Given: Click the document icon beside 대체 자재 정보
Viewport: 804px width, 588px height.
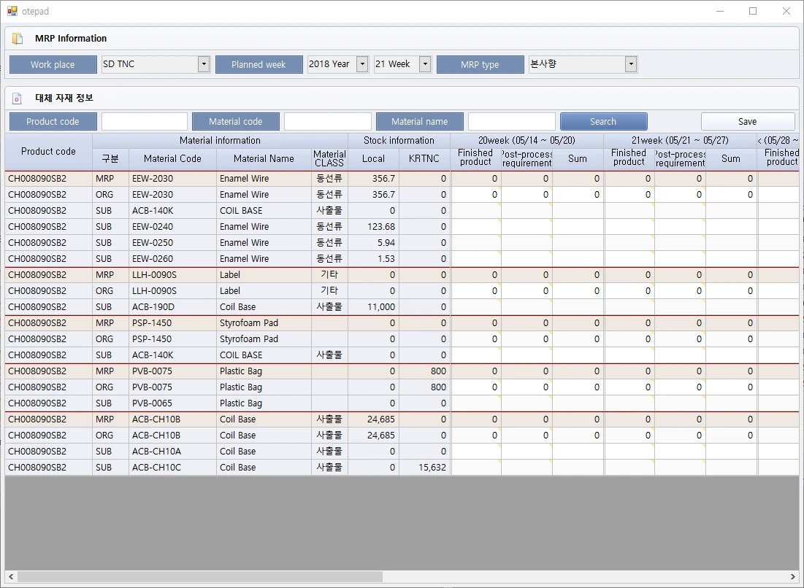Looking at the screenshot, I should click(18, 98).
